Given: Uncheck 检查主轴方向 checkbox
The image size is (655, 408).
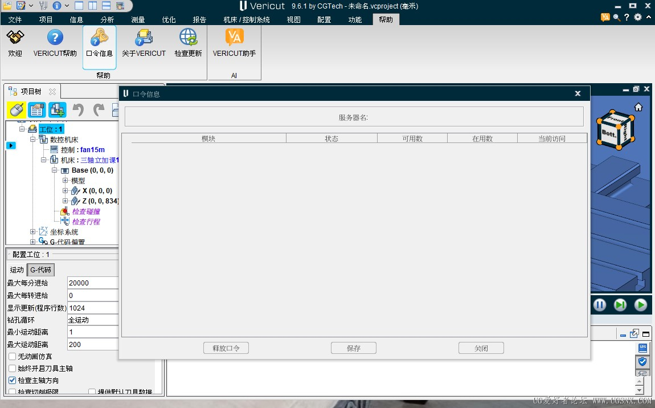Looking at the screenshot, I should pos(12,381).
